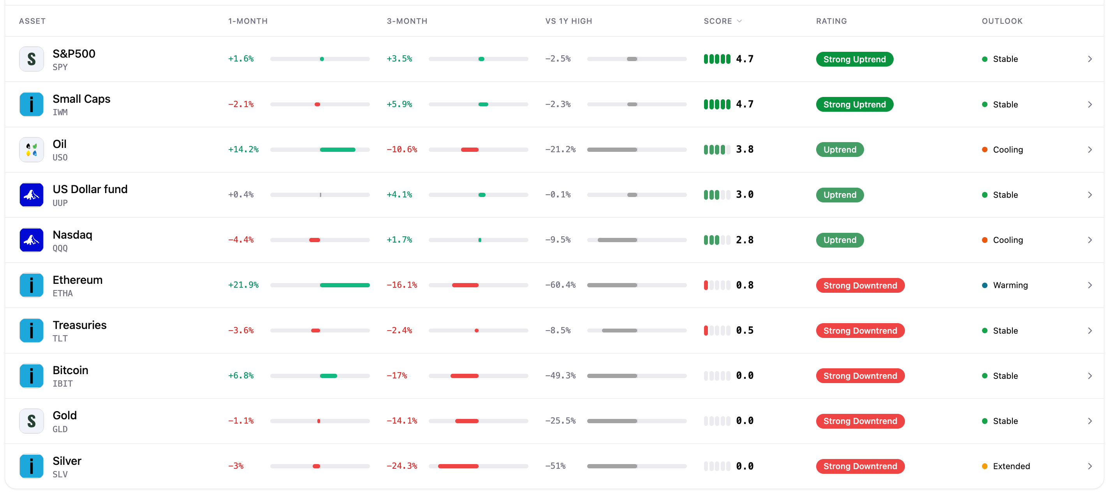
Task: Click the RATING column header
Action: click(x=831, y=21)
